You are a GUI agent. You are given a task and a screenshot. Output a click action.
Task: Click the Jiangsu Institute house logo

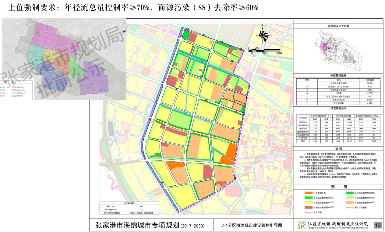point(302,225)
